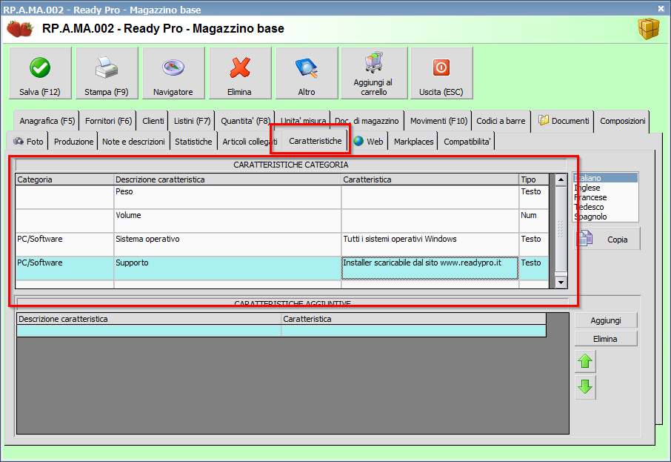Viewport: 671px width, 462px height.
Task: Select the Volume row description cell
Action: pyautogui.click(x=227, y=221)
